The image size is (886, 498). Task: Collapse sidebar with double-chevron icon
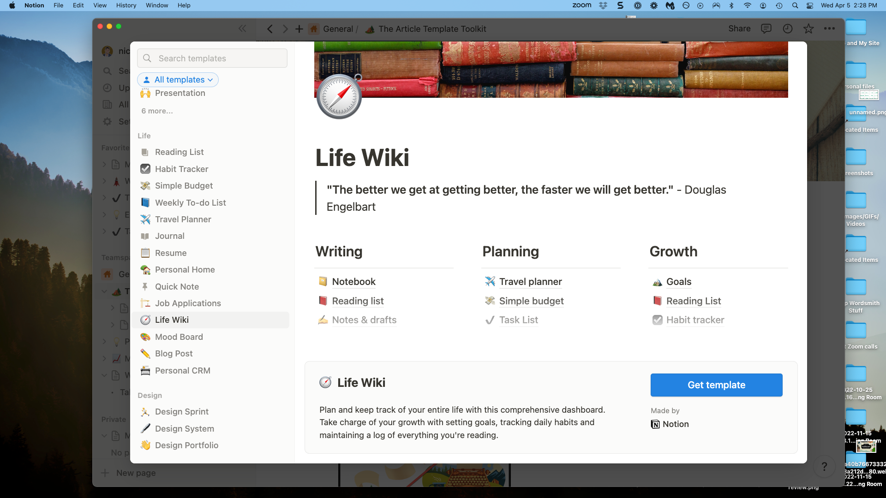[x=242, y=29]
